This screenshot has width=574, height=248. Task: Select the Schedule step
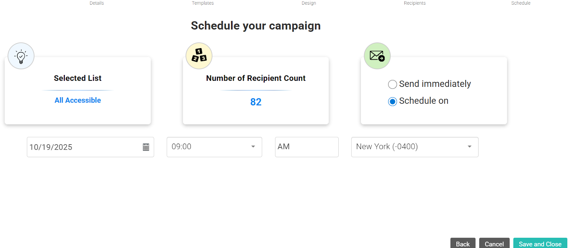(x=521, y=3)
